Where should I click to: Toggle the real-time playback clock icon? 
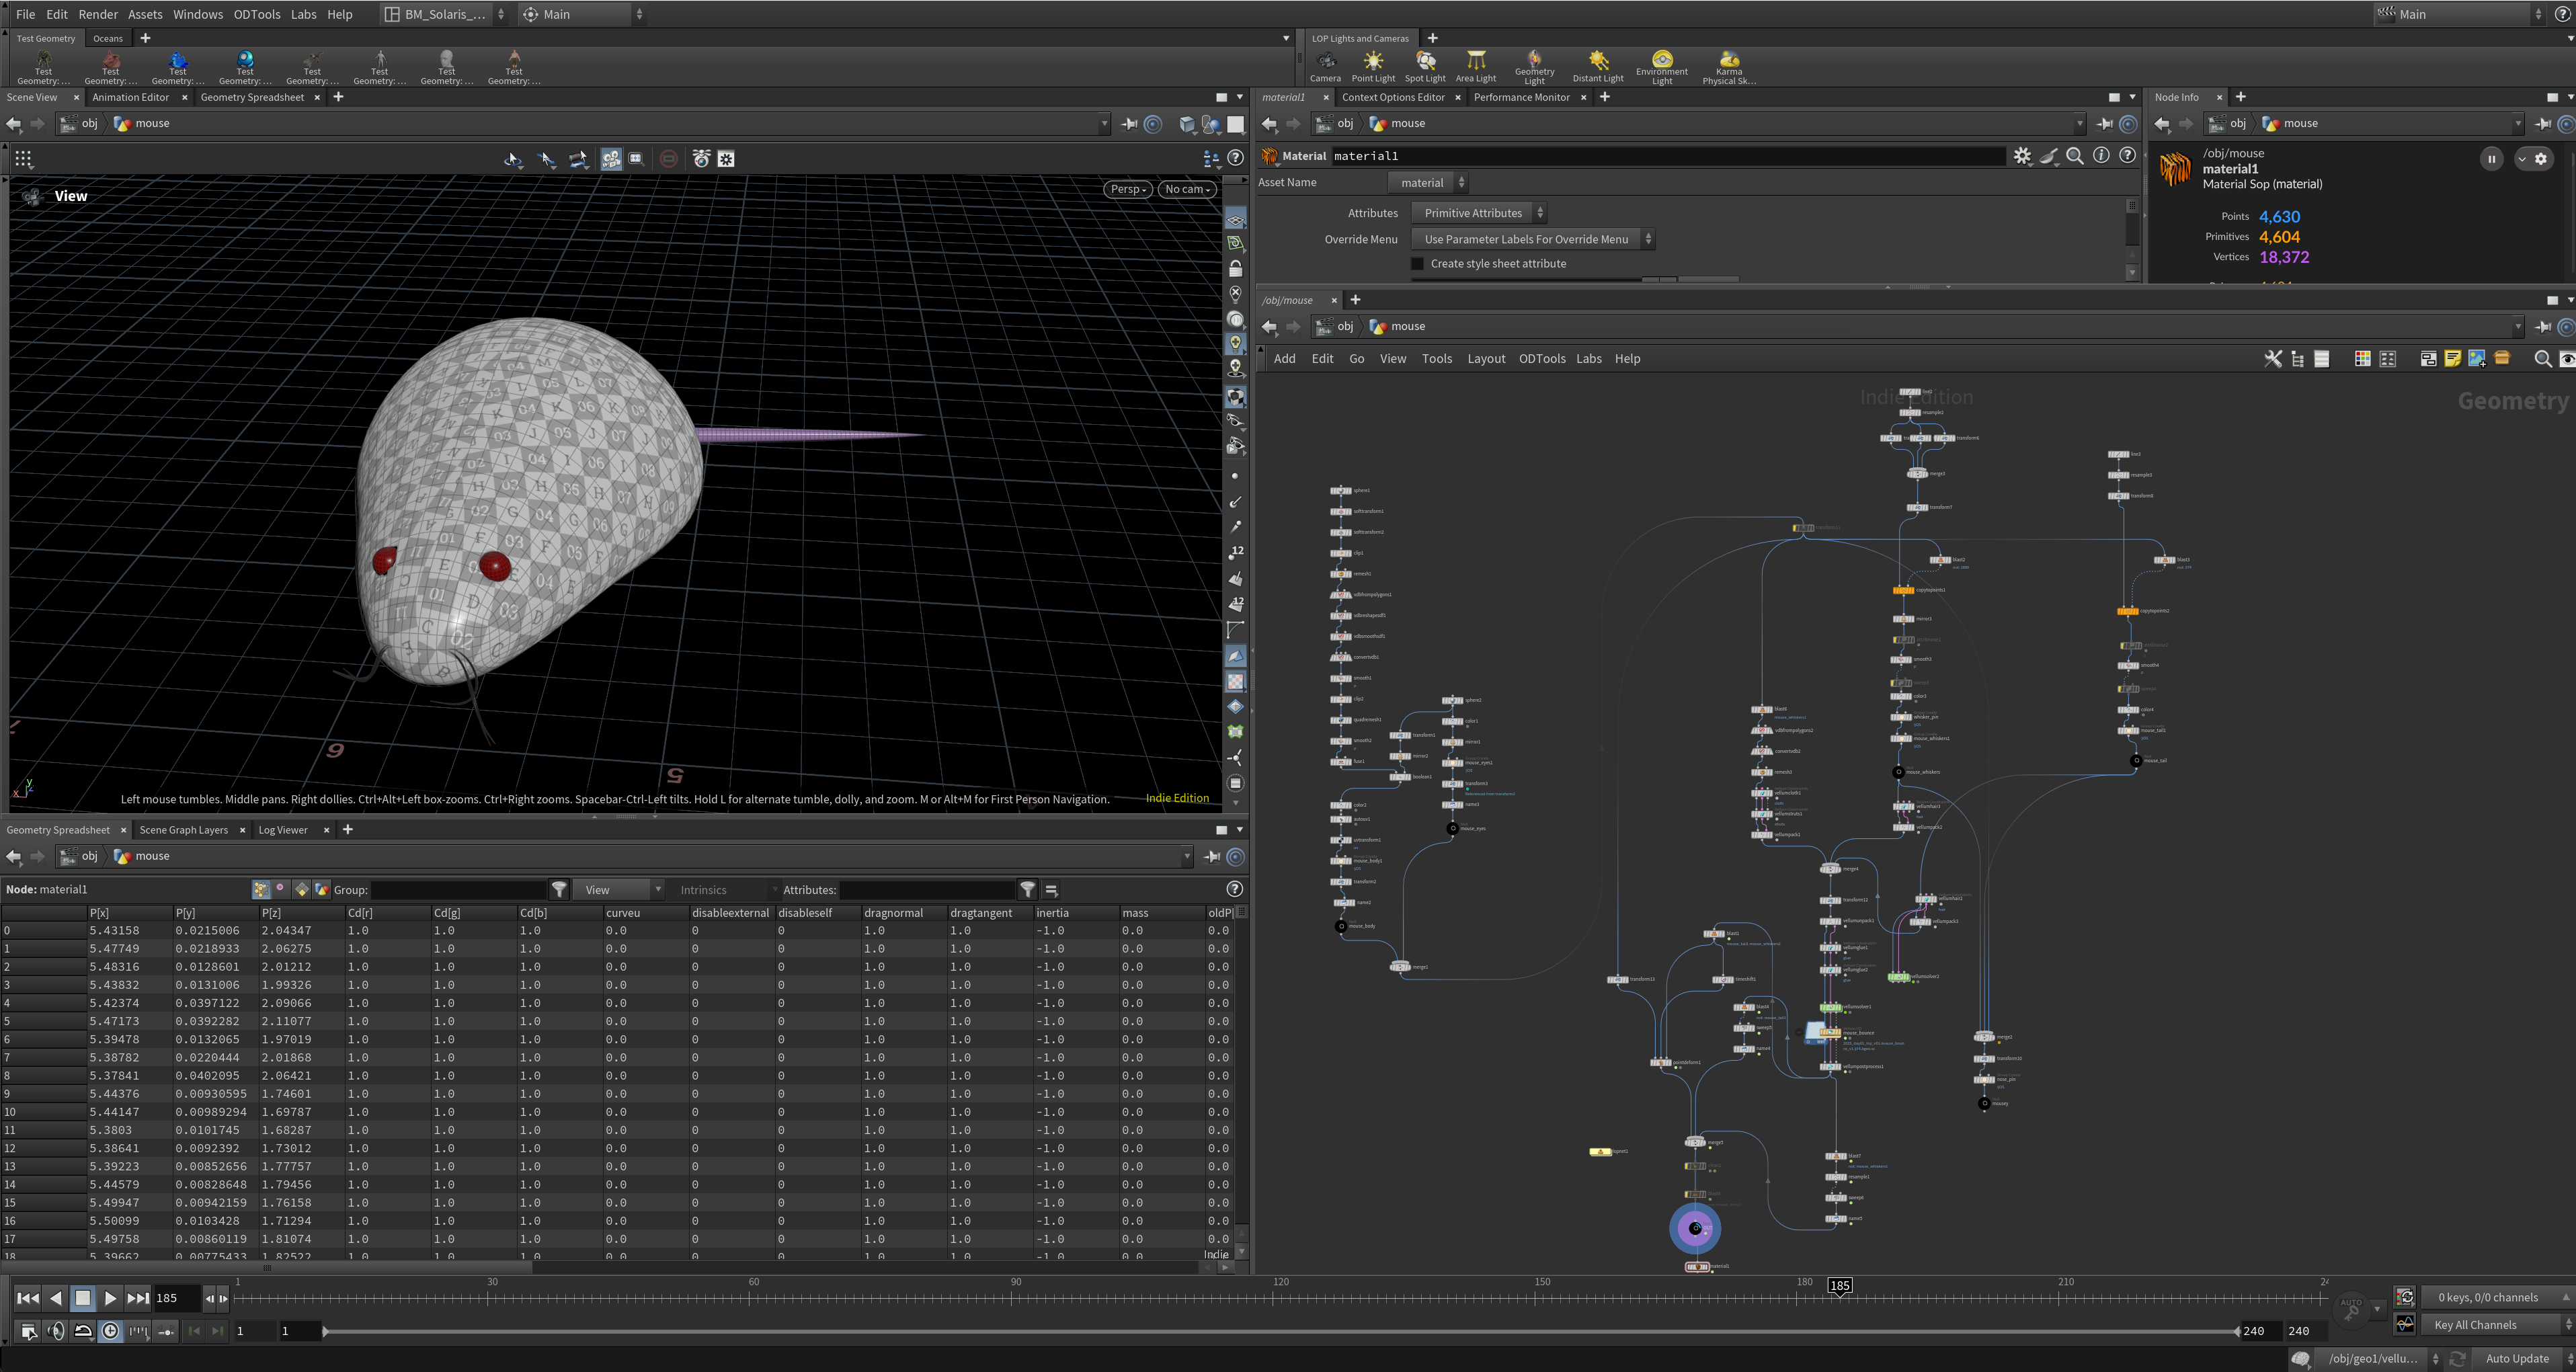point(110,1331)
